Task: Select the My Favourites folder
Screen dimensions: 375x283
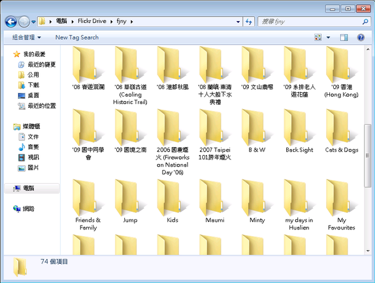Action: 341,204
